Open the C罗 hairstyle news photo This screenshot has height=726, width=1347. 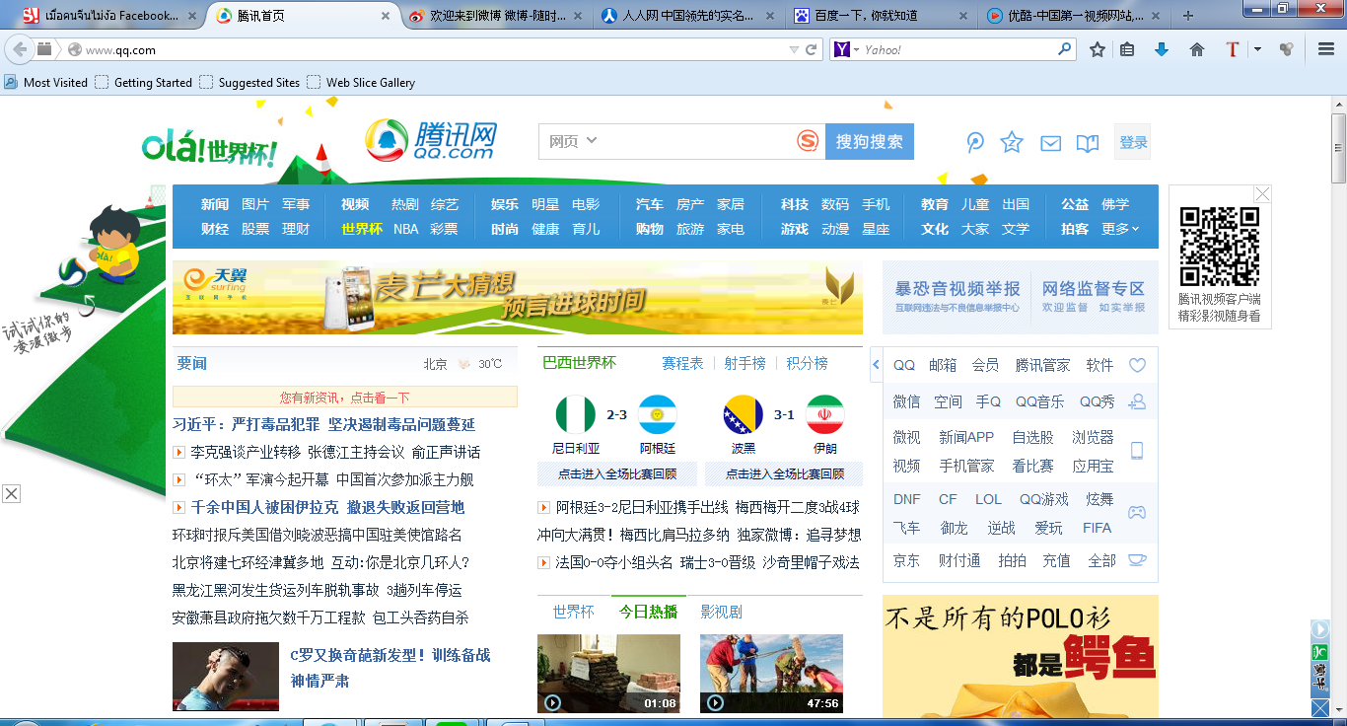pos(226,677)
